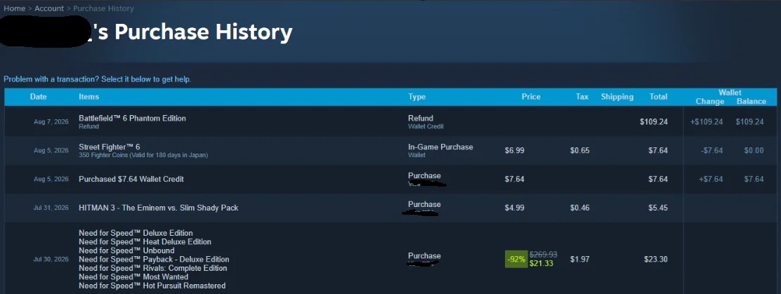Click the Price column header
Image resolution: width=781 pixels, height=294 pixels.
531,97
